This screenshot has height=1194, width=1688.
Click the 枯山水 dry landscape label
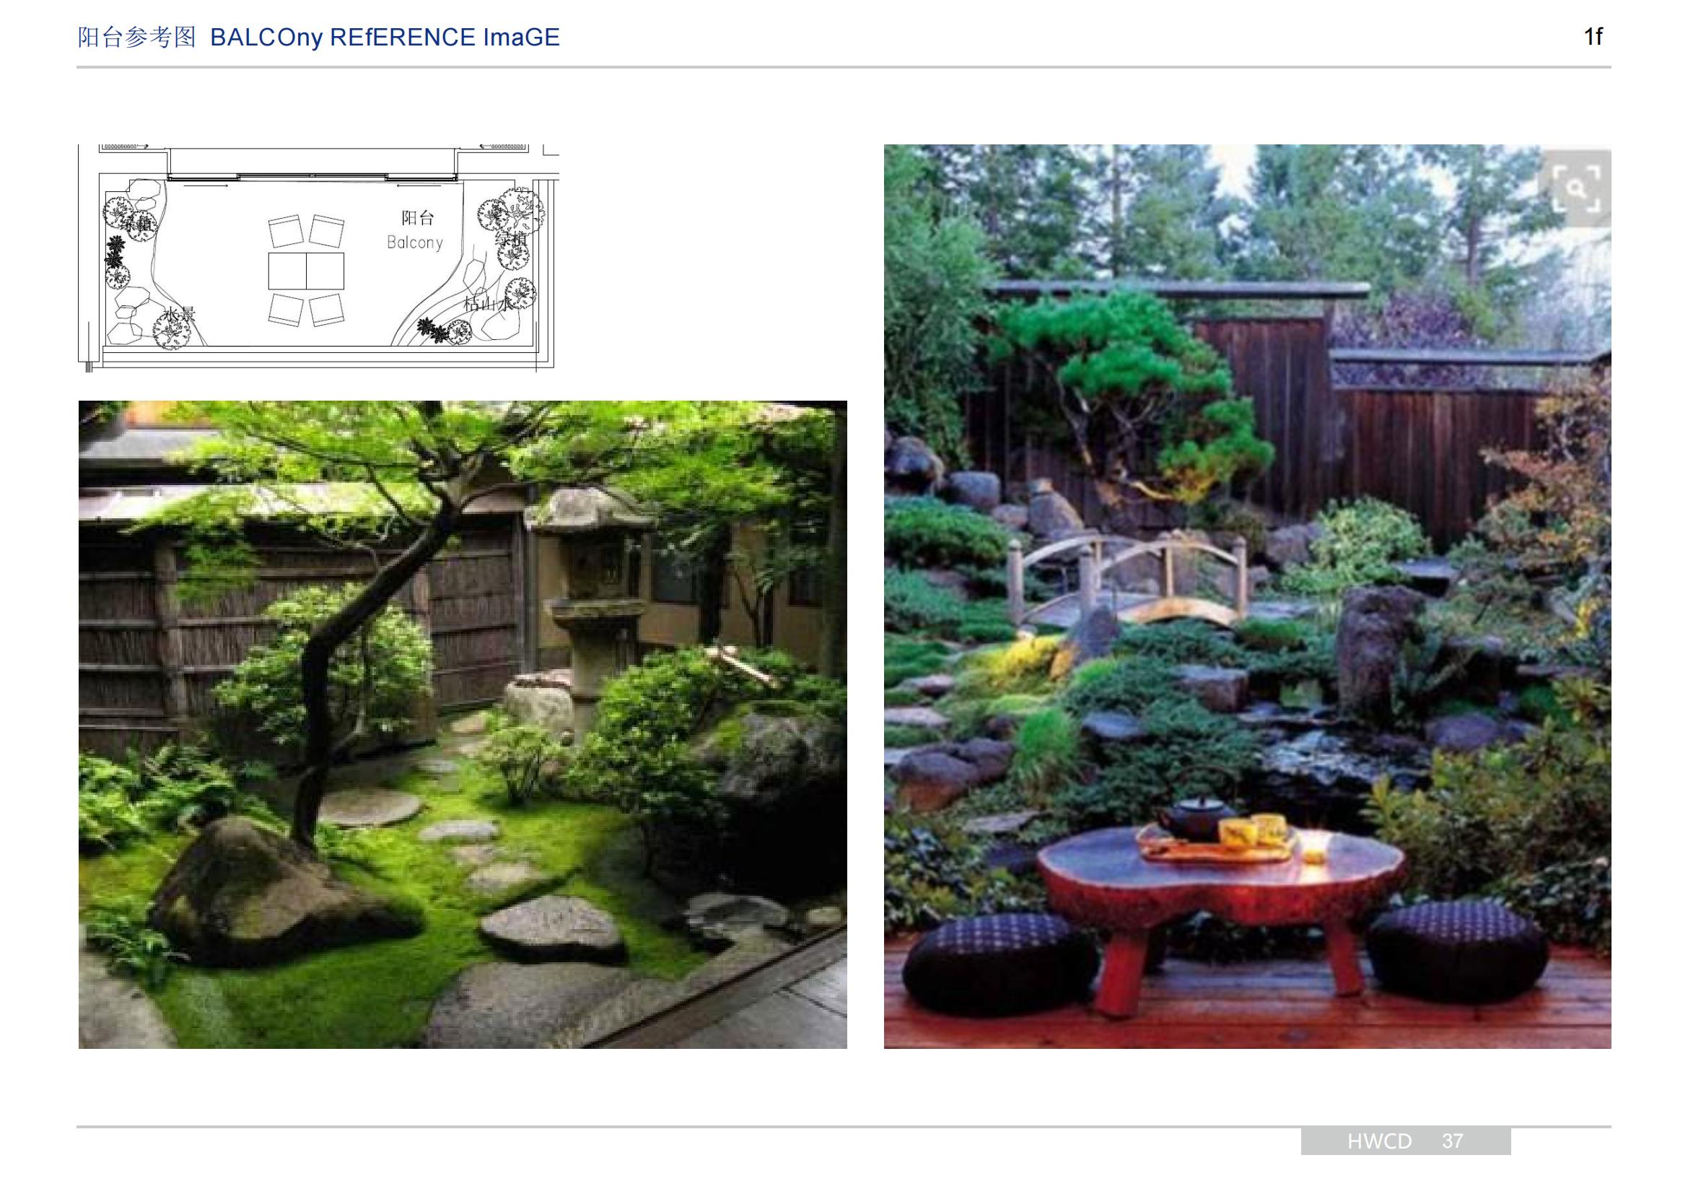488,304
